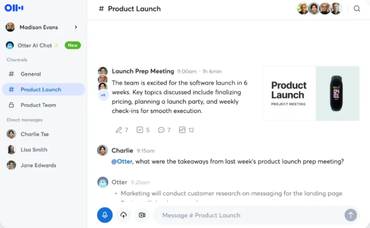Open the screenshots image icon

[x=186, y=130]
